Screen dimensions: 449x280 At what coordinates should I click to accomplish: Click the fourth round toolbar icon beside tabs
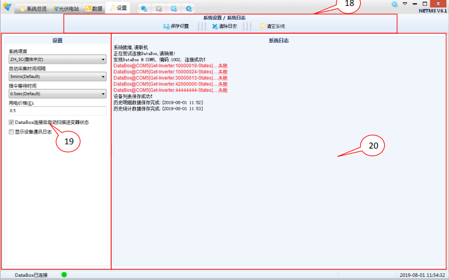pyautogui.click(x=189, y=9)
